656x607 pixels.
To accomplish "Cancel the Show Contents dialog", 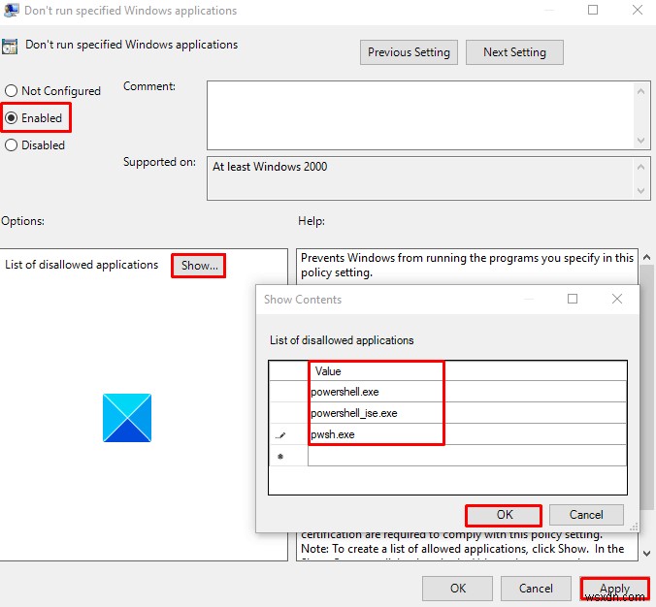I will tap(586, 515).
